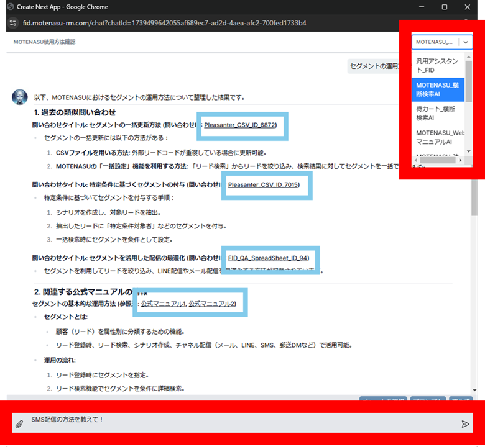Viewport: 485px width, 447px height.
Task: Click the paperclip attachment icon
Action: [19, 424]
